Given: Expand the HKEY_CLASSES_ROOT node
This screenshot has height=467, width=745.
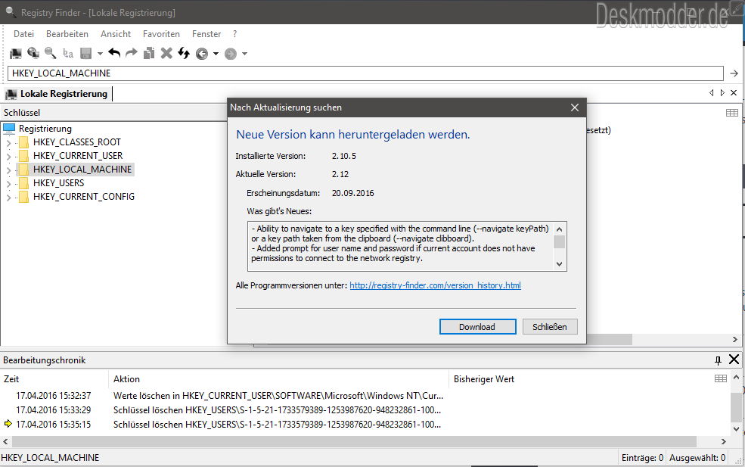Looking at the screenshot, I should (x=8, y=142).
